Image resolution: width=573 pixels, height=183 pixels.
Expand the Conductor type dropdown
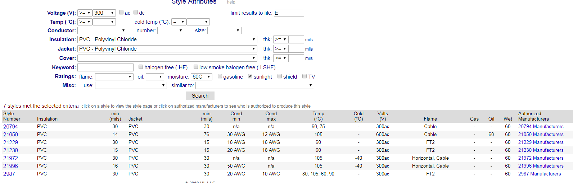pyautogui.click(x=102, y=30)
